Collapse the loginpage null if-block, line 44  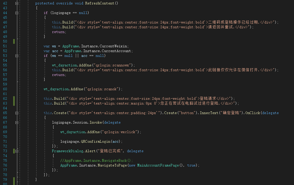17,13
